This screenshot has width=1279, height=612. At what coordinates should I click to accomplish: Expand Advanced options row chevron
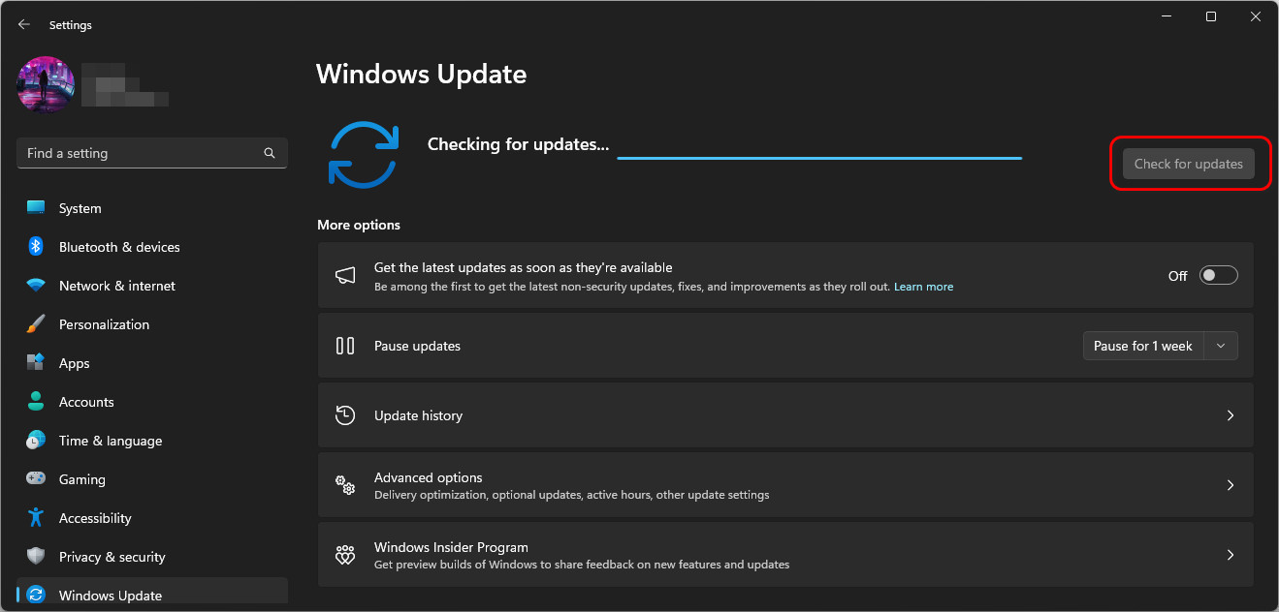tap(1231, 485)
